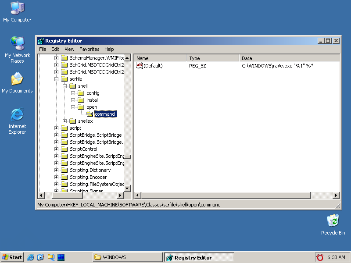Click the values pane's scroll left arrow

coord(137,195)
